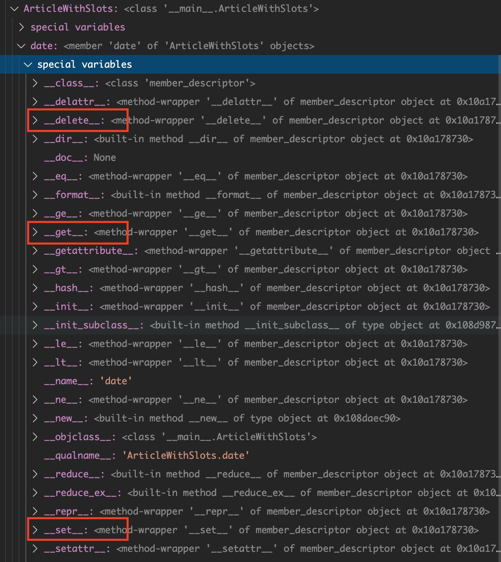
Task: Expand special variables under ArticleWithSlots
Action: [22, 27]
